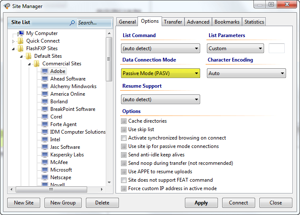Select the Options tab
300x215 pixels.
tap(150, 21)
